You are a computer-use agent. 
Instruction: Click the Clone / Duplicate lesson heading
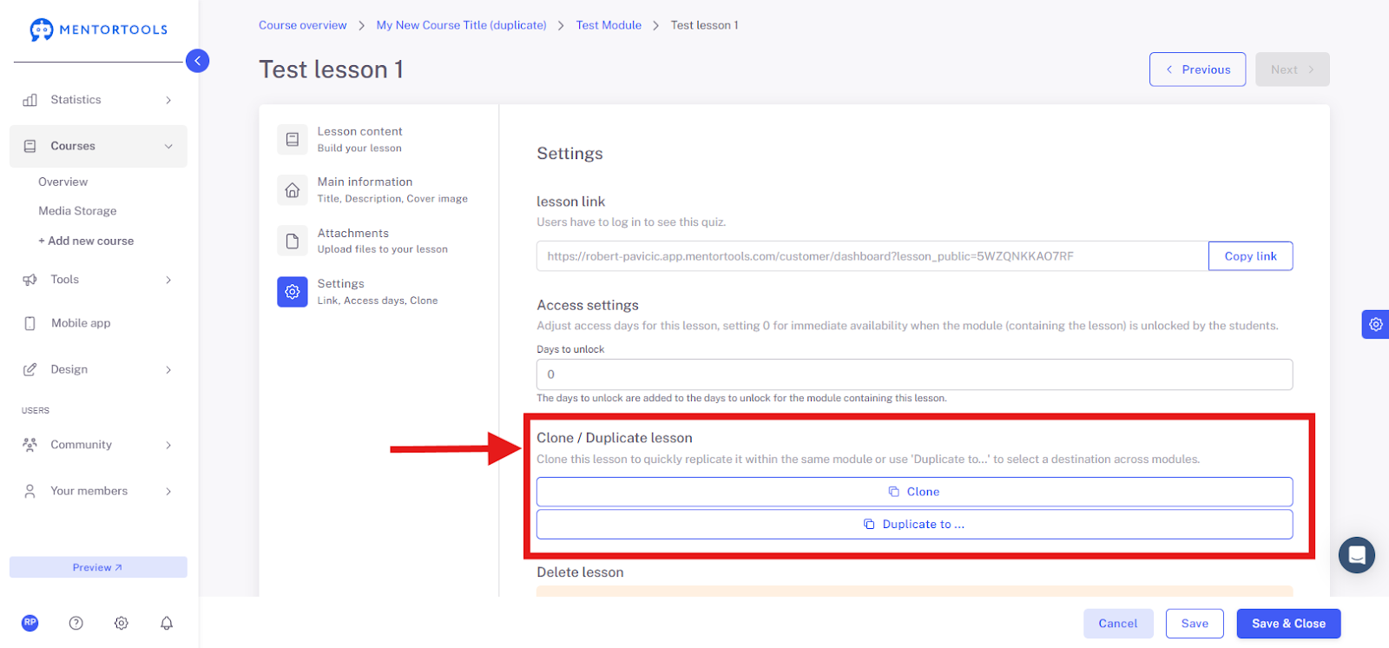click(615, 438)
